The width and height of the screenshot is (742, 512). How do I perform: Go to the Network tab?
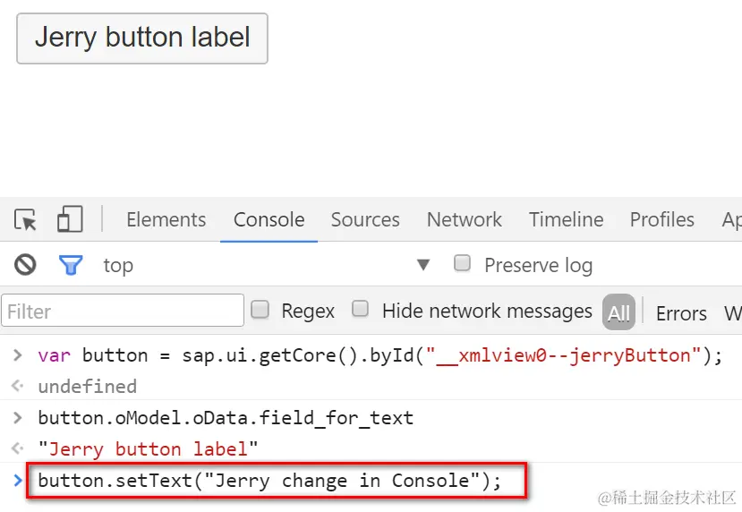(464, 219)
